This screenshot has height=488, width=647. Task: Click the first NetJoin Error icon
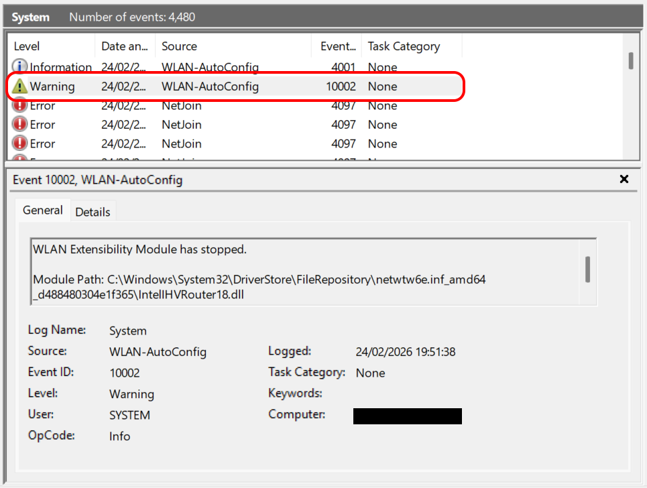[20, 105]
